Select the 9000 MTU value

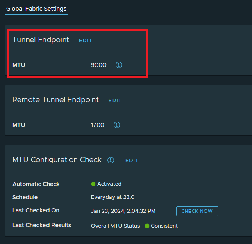[x=98, y=65]
